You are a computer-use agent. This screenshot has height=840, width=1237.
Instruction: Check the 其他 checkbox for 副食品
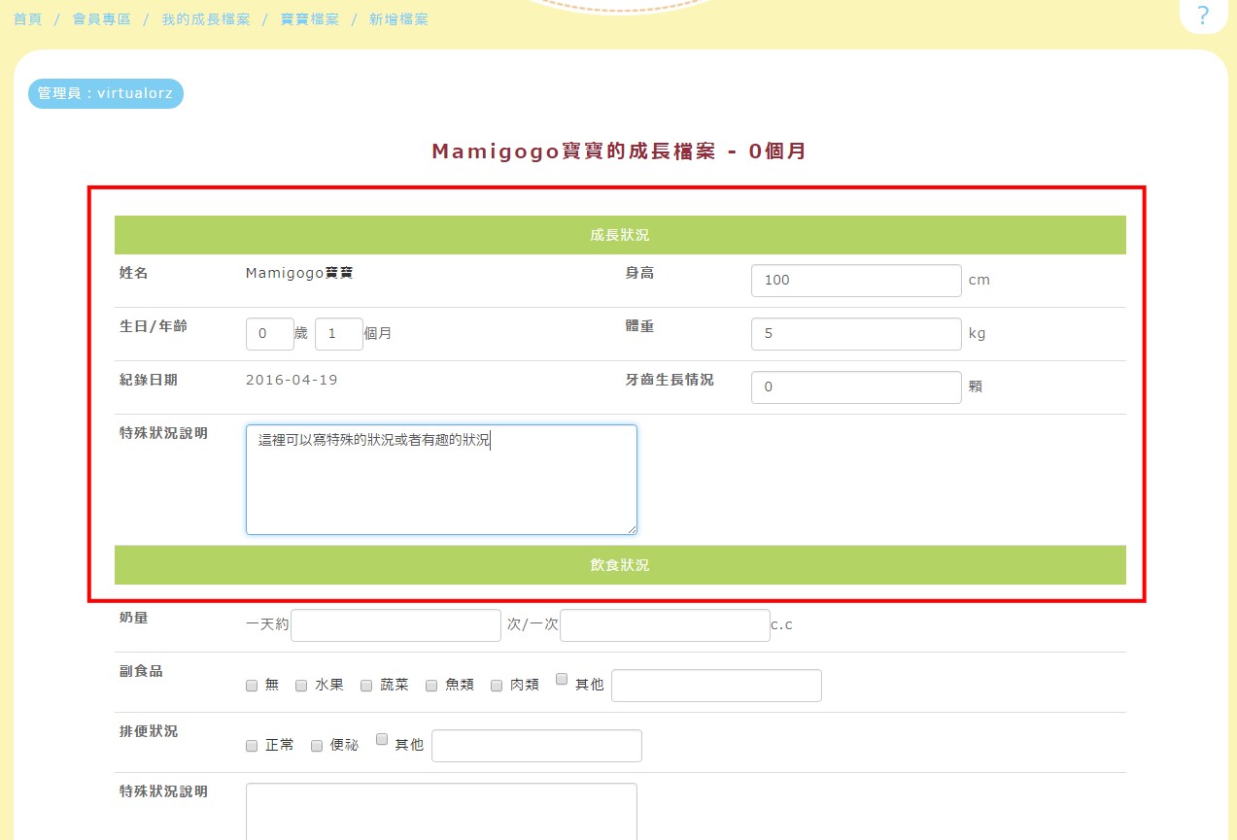point(562,679)
